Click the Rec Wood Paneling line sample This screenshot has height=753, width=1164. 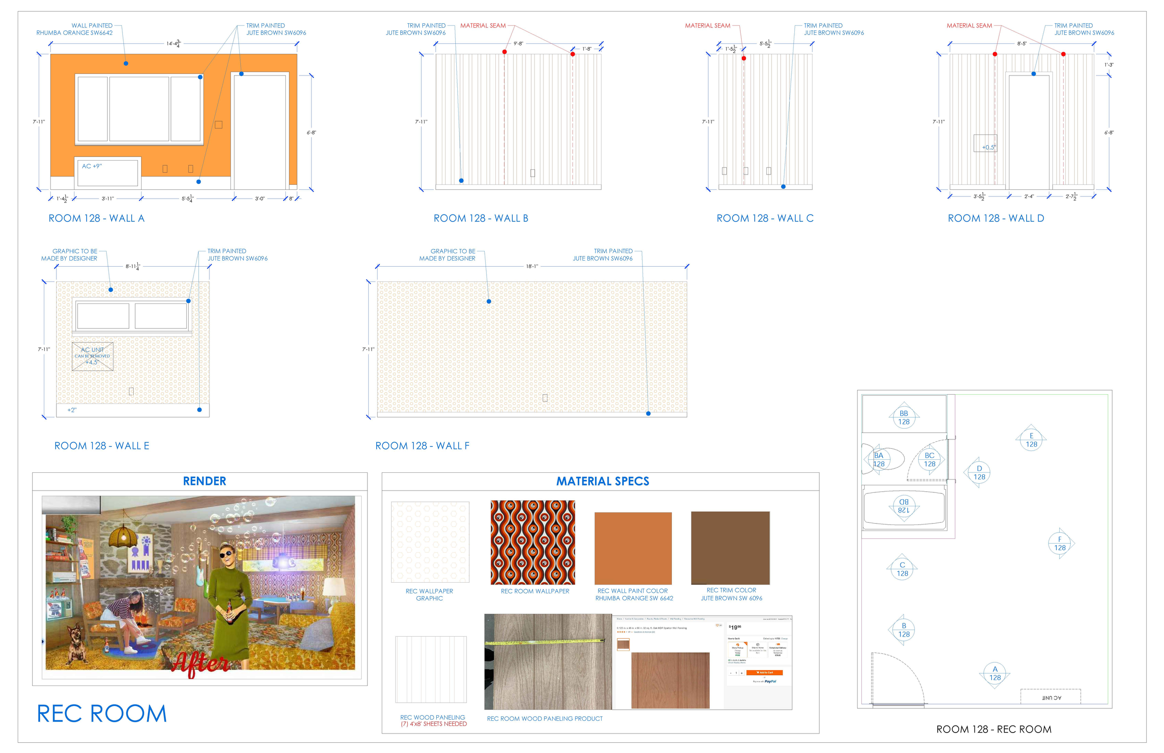coord(431,669)
